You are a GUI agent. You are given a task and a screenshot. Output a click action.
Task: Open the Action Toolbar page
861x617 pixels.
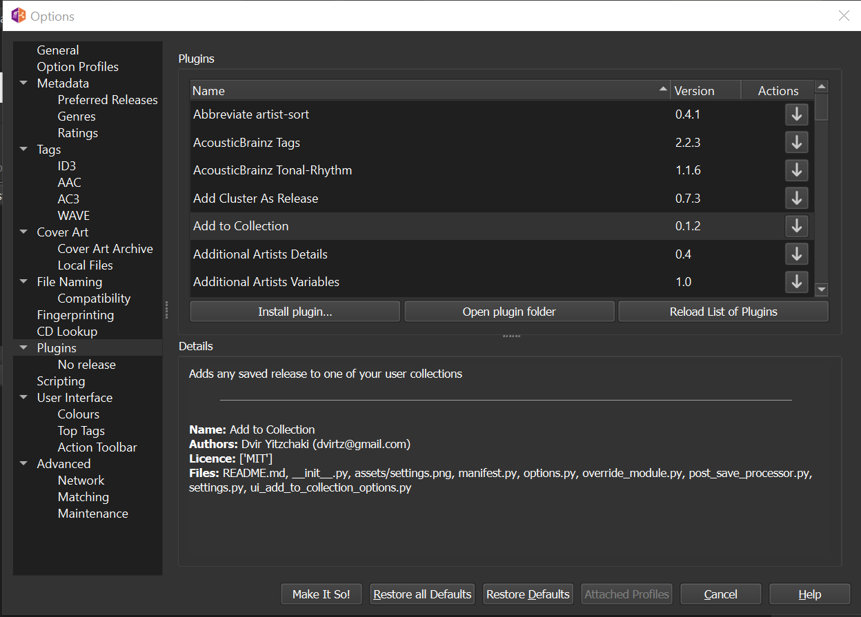point(97,447)
